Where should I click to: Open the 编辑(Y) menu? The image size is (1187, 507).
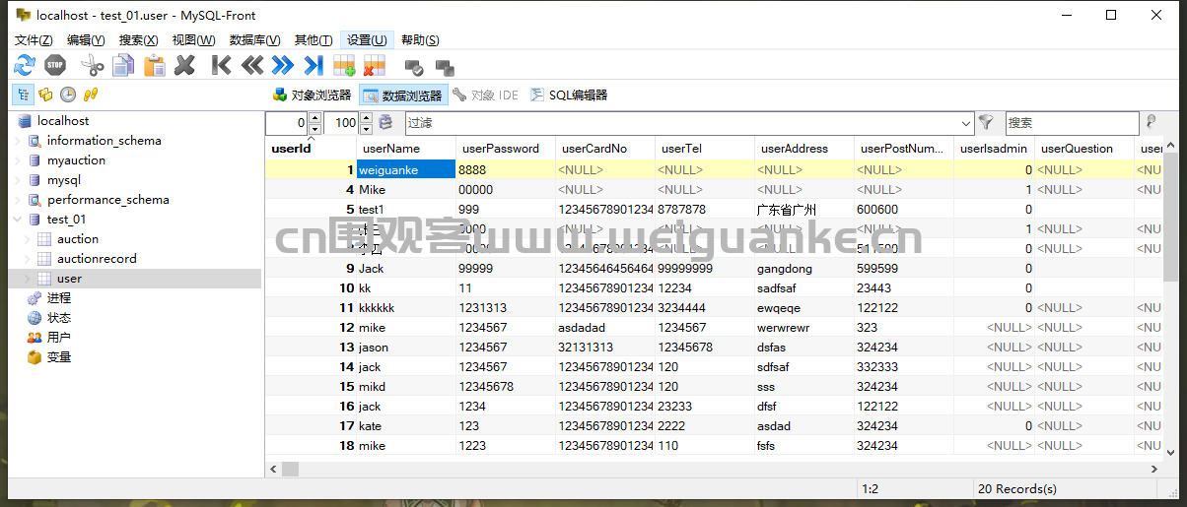coord(86,40)
